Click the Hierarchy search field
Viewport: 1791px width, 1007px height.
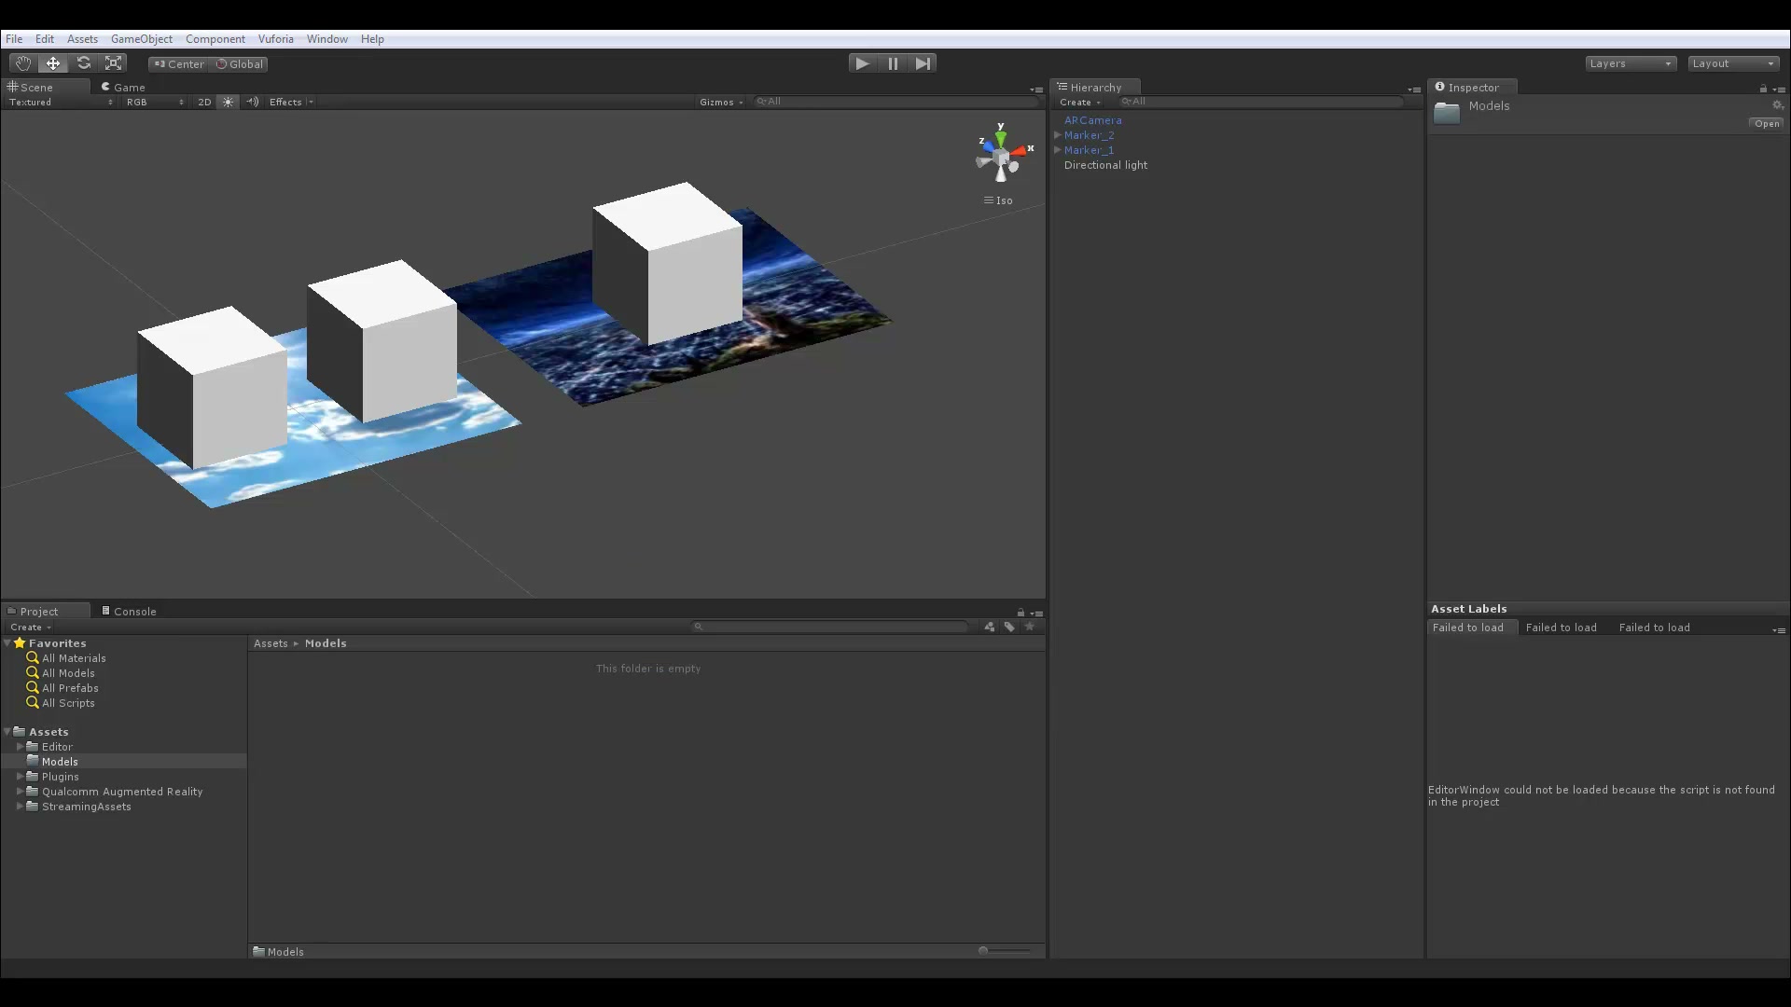pos(1259,102)
